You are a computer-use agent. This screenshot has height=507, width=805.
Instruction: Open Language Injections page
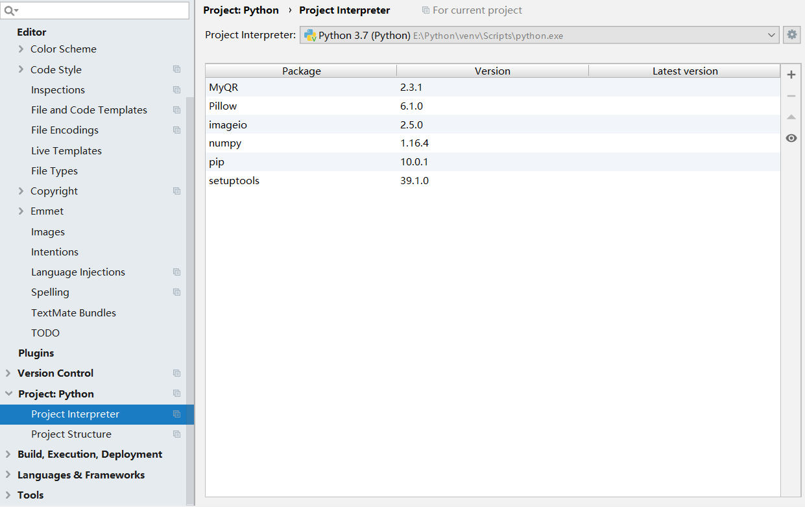78,272
